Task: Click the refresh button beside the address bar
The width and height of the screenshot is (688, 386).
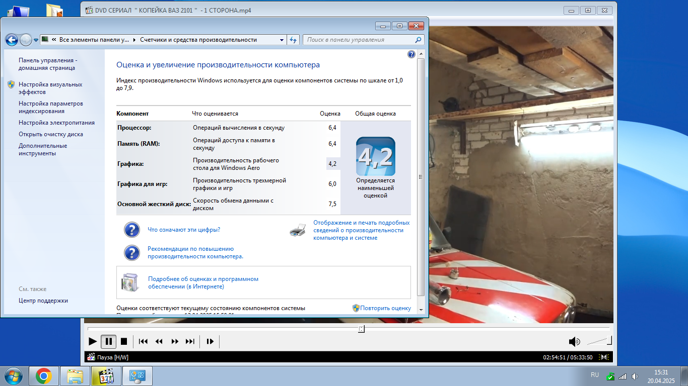Action: [294, 40]
